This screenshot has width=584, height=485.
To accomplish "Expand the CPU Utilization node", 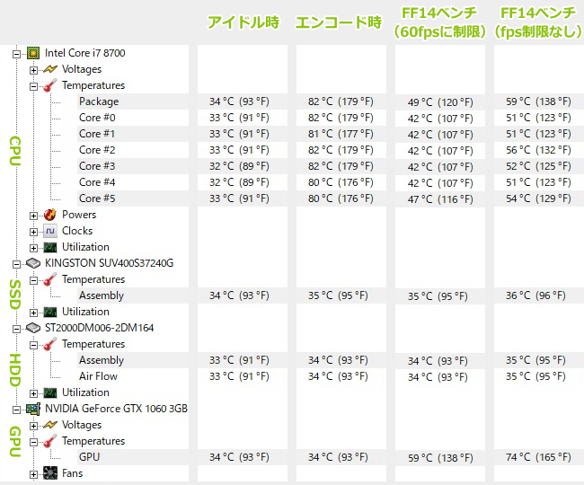I will [x=33, y=248].
